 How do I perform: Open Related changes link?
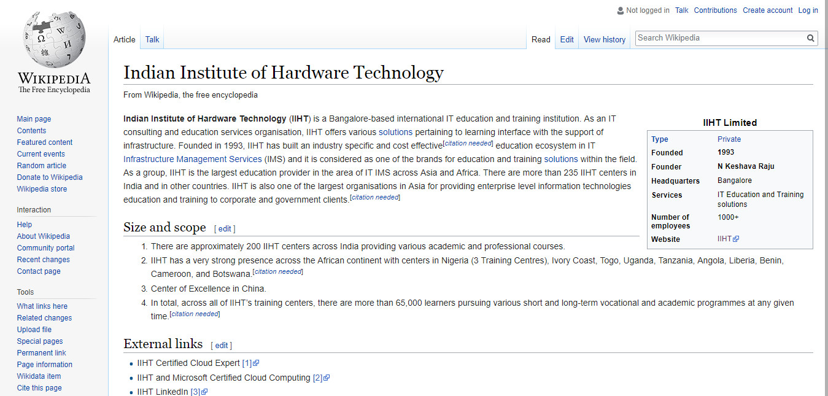coord(44,318)
